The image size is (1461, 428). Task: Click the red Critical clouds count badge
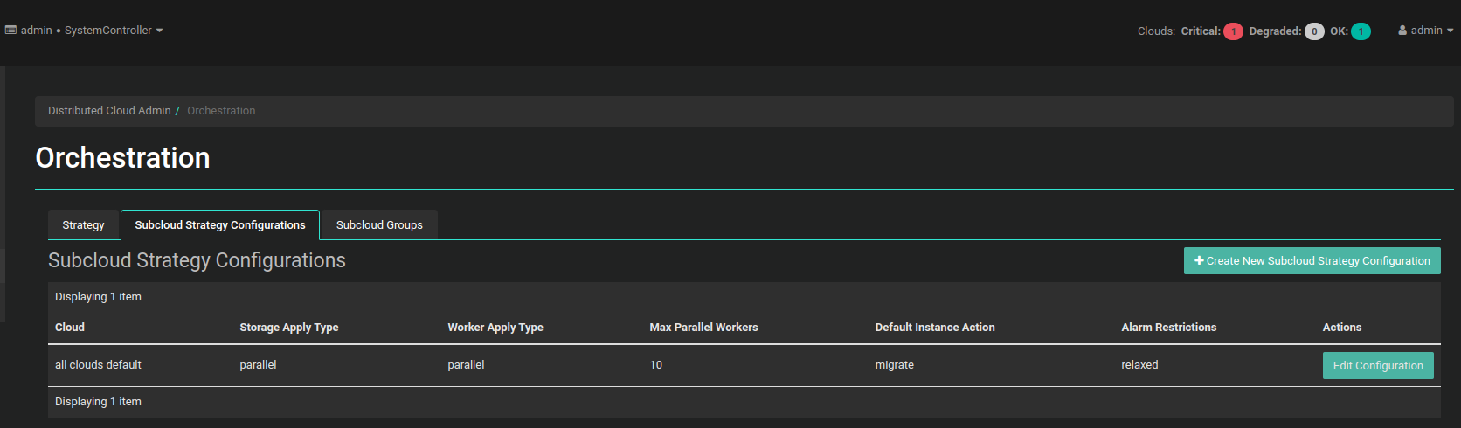[x=1233, y=31]
